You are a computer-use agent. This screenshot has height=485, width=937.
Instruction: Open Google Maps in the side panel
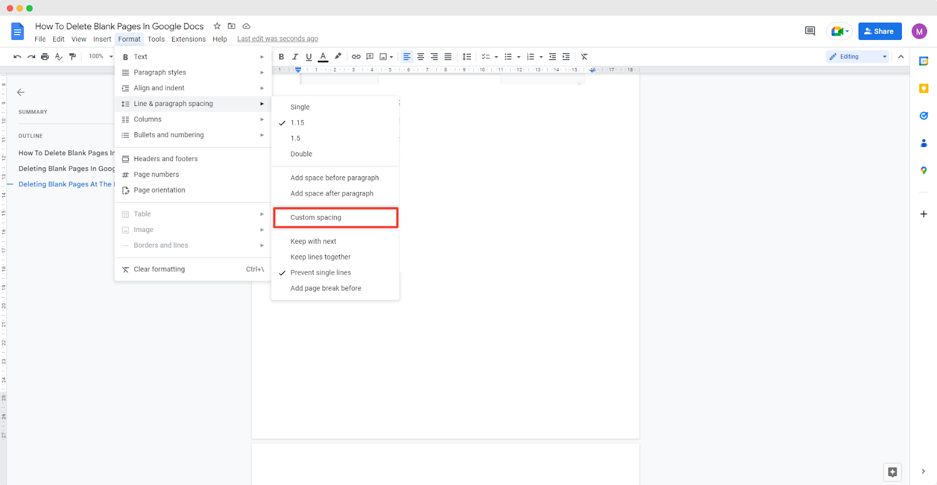tap(924, 170)
